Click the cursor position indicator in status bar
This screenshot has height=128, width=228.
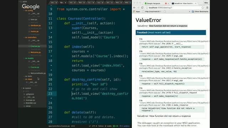[x=73, y=126]
